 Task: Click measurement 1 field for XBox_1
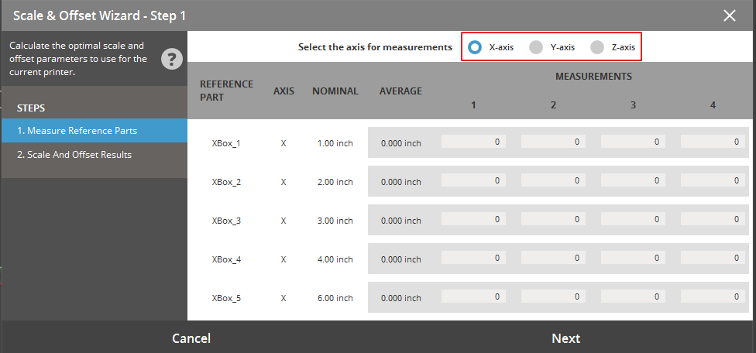pos(474,142)
